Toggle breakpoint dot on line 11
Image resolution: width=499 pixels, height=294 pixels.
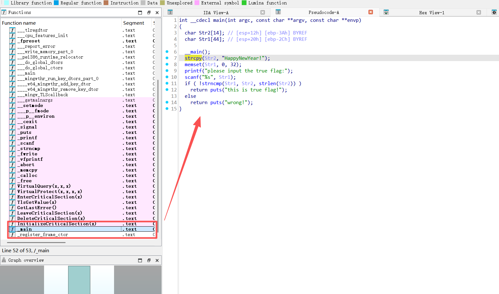pyautogui.click(x=167, y=83)
